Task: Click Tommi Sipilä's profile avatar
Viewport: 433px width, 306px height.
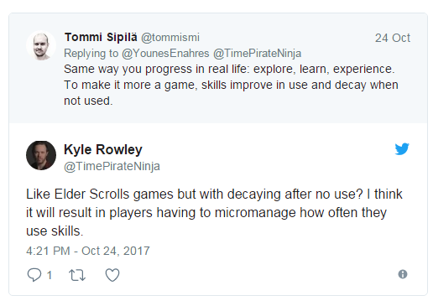Action: [x=41, y=45]
